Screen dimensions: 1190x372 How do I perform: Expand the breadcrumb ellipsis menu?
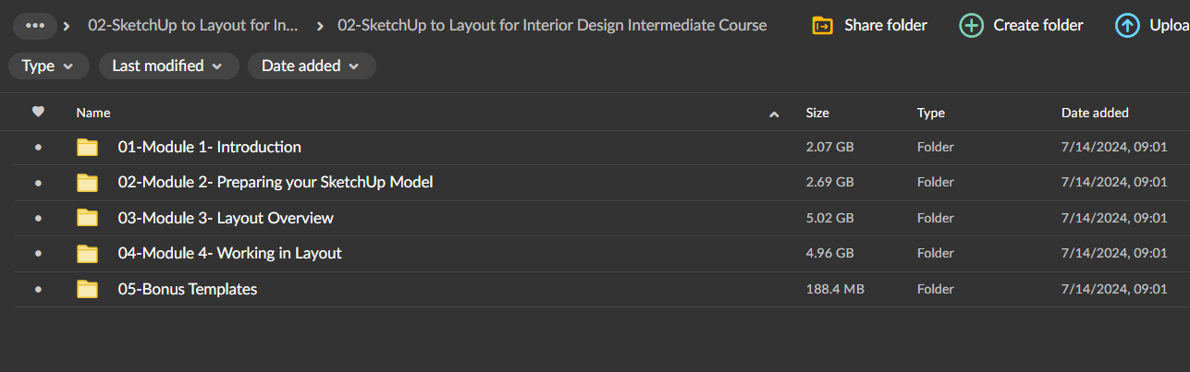[x=36, y=26]
